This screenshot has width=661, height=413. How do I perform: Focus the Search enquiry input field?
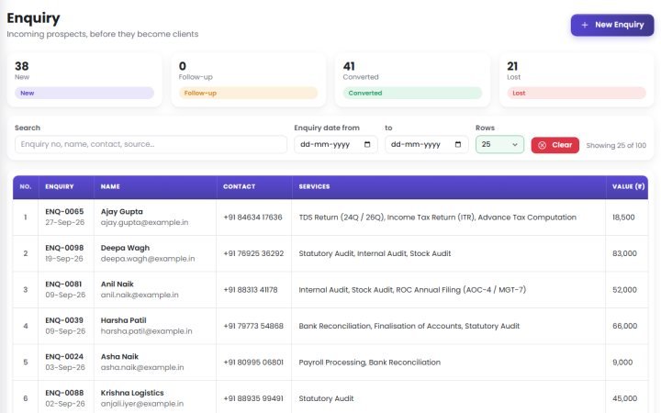click(x=151, y=145)
